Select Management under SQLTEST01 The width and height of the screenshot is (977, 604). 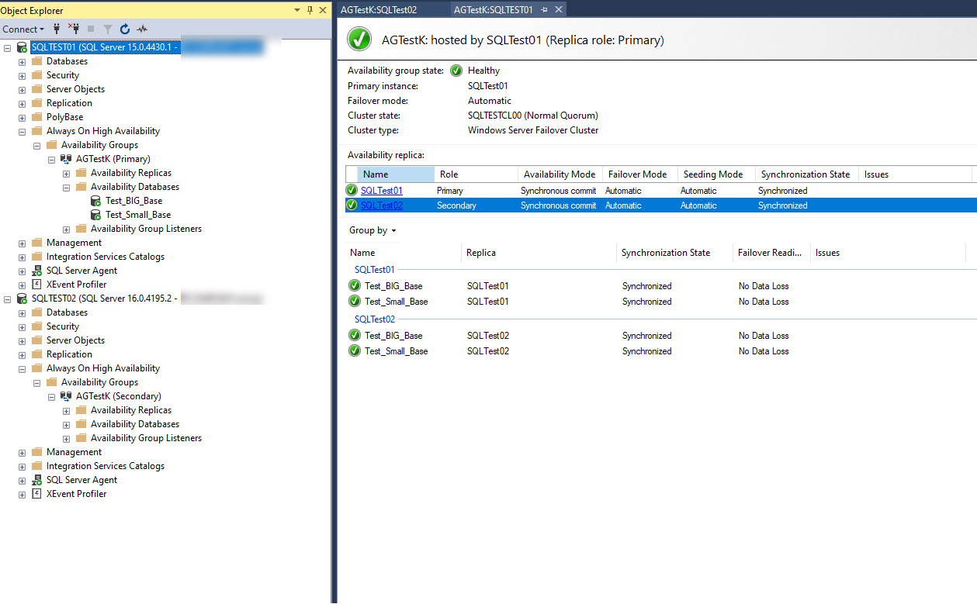[x=74, y=243]
